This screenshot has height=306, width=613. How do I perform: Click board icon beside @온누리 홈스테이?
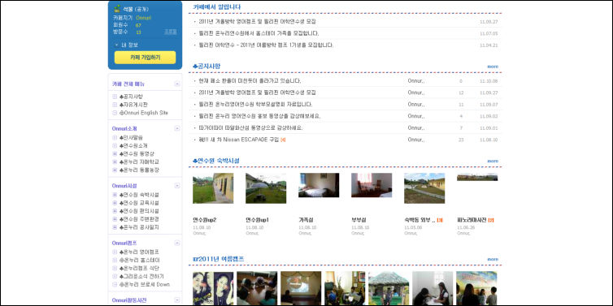pos(115,260)
